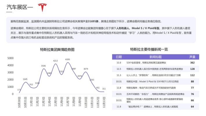Click chart title 特斯拉集团舆情趋势图

(x=57, y=50)
